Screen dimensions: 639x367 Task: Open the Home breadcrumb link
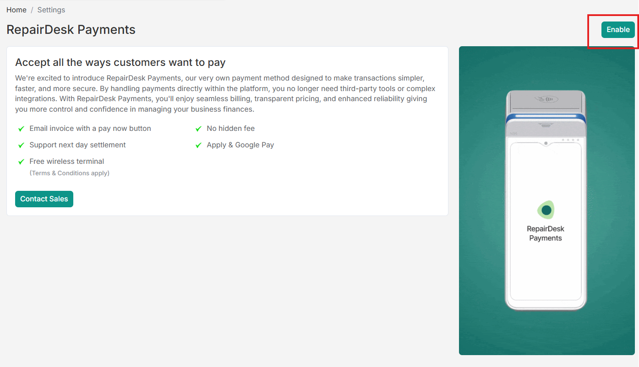click(16, 10)
